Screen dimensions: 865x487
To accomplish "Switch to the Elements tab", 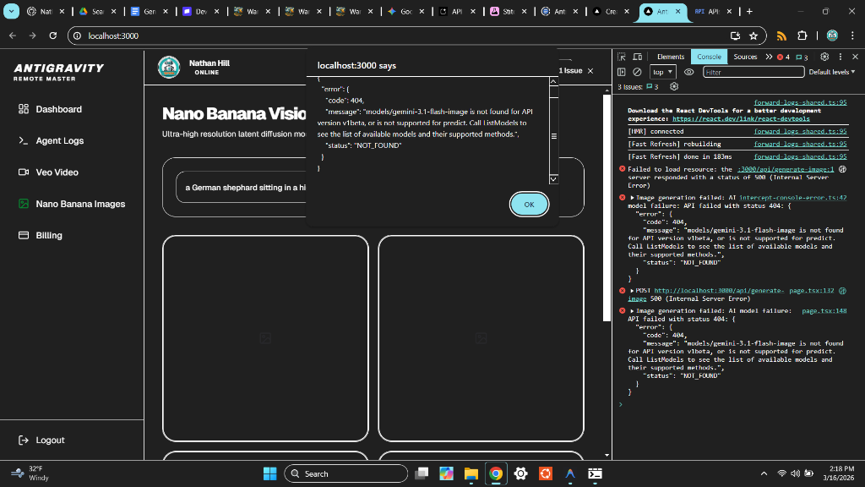I will click(670, 57).
